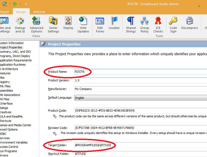Click the InstallAware application gear icon
The height and width of the screenshot is (157, 207).
[5, 4]
